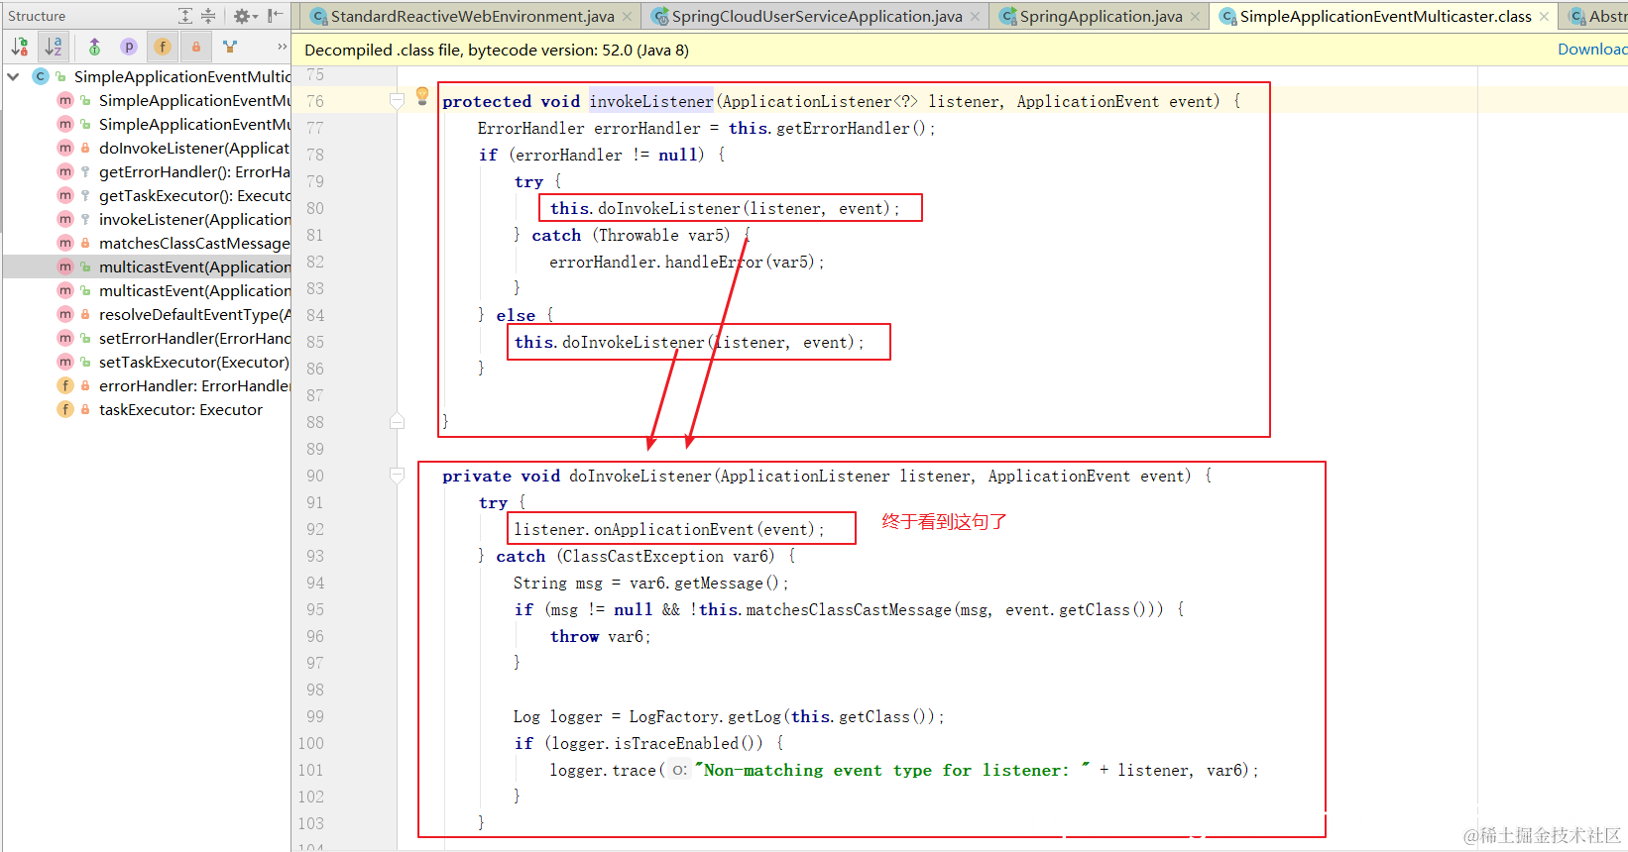Toggle Show Inherited members
The height and width of the screenshot is (852, 1628).
click(x=94, y=47)
